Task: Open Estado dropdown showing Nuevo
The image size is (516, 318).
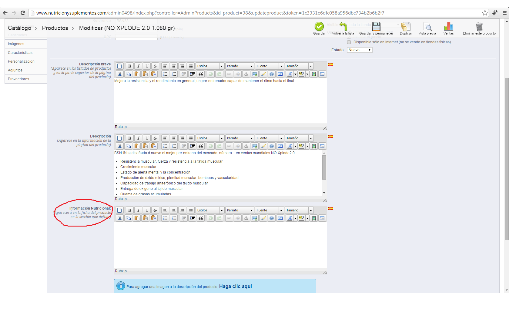Action: coord(360,50)
